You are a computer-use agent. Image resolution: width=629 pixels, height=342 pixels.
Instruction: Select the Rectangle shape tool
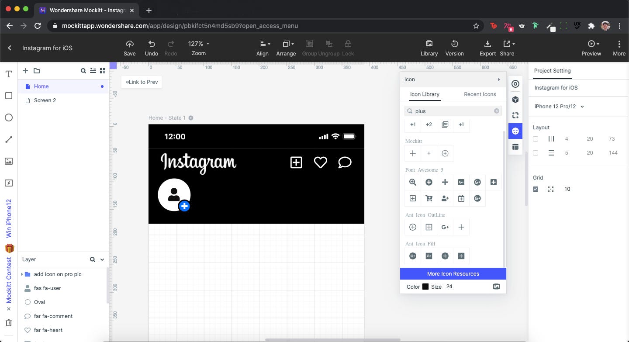tap(8, 96)
